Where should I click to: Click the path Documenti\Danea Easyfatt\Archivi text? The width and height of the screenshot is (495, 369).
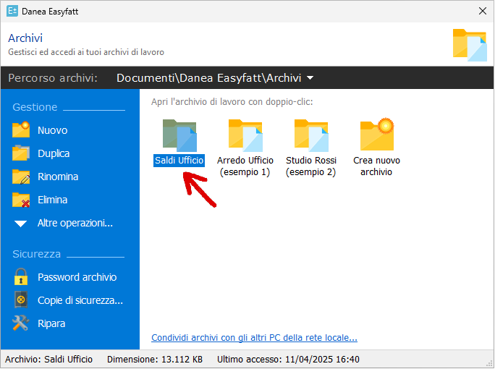click(x=208, y=77)
